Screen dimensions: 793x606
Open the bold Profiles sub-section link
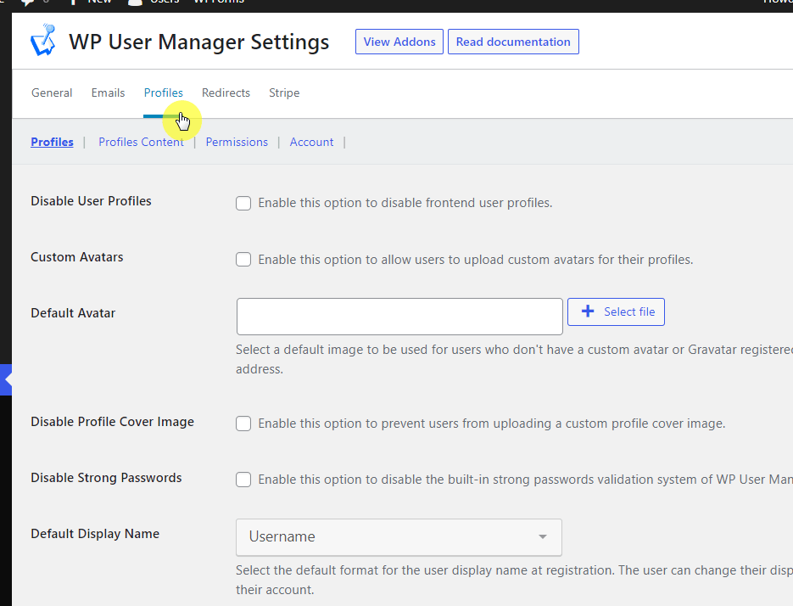[52, 142]
